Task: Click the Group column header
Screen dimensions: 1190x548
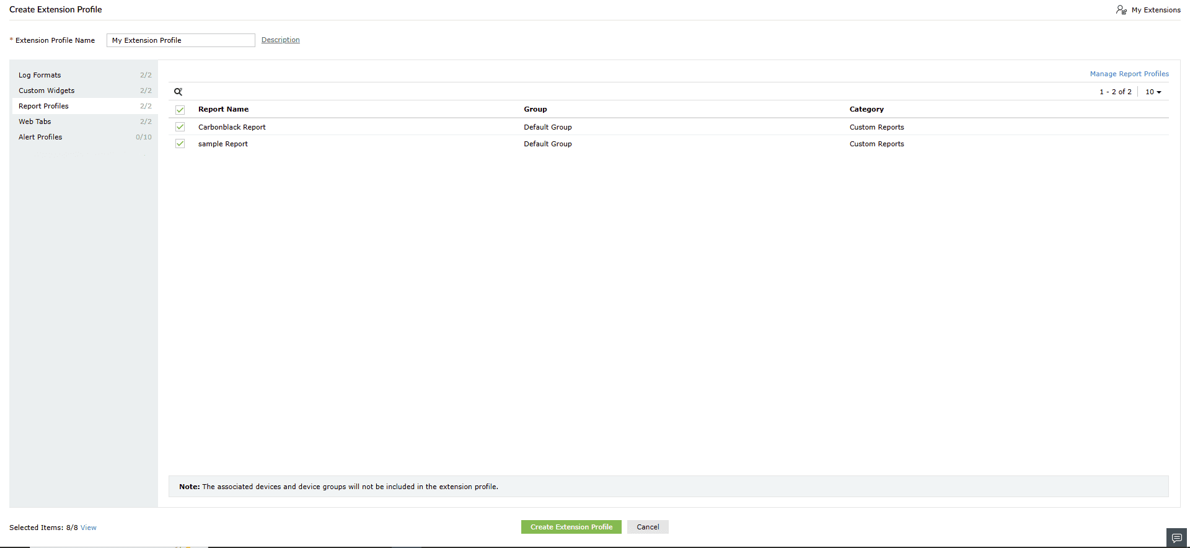Action: point(535,109)
